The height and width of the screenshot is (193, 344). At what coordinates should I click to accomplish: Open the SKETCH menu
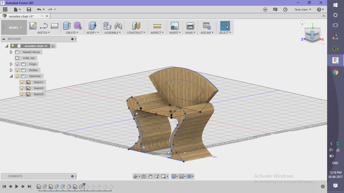43,33
